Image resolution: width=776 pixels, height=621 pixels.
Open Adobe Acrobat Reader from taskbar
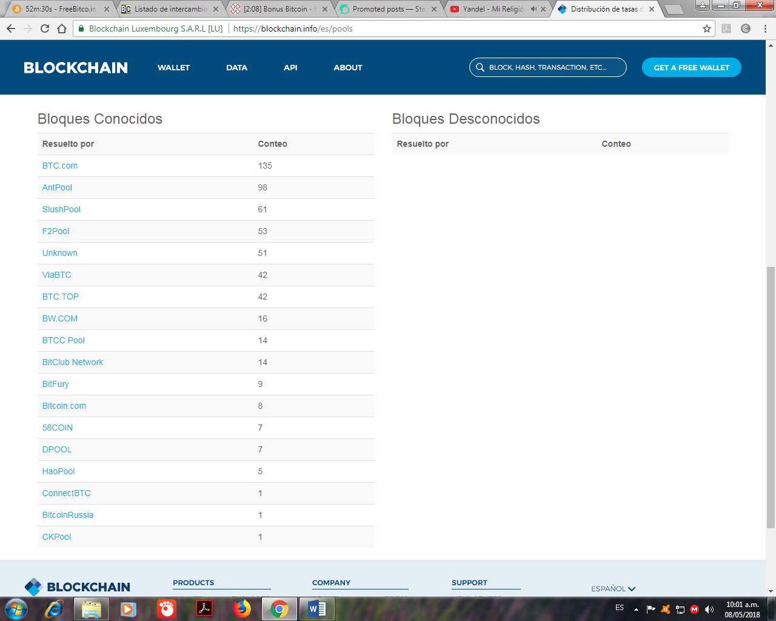204,608
